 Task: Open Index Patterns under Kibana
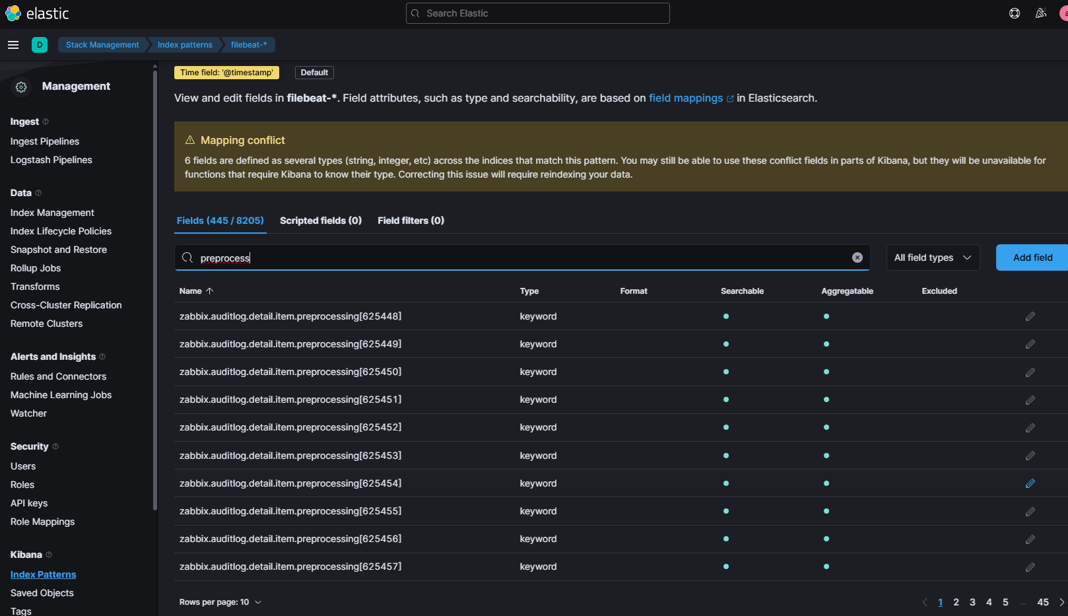click(43, 574)
